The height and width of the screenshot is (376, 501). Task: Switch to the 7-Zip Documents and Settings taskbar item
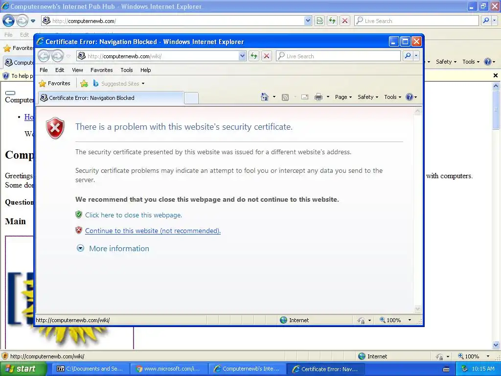click(x=90, y=369)
